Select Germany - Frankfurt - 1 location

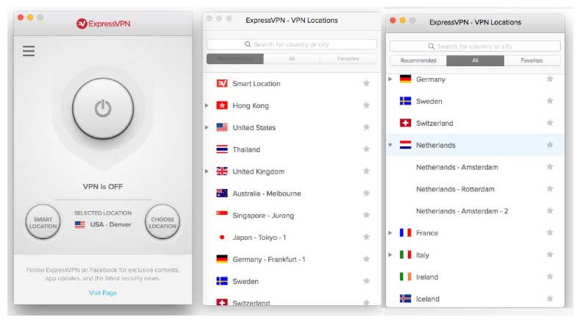pos(268,259)
